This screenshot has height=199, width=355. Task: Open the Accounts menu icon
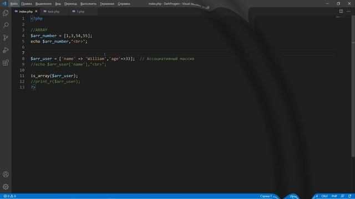[6, 174]
